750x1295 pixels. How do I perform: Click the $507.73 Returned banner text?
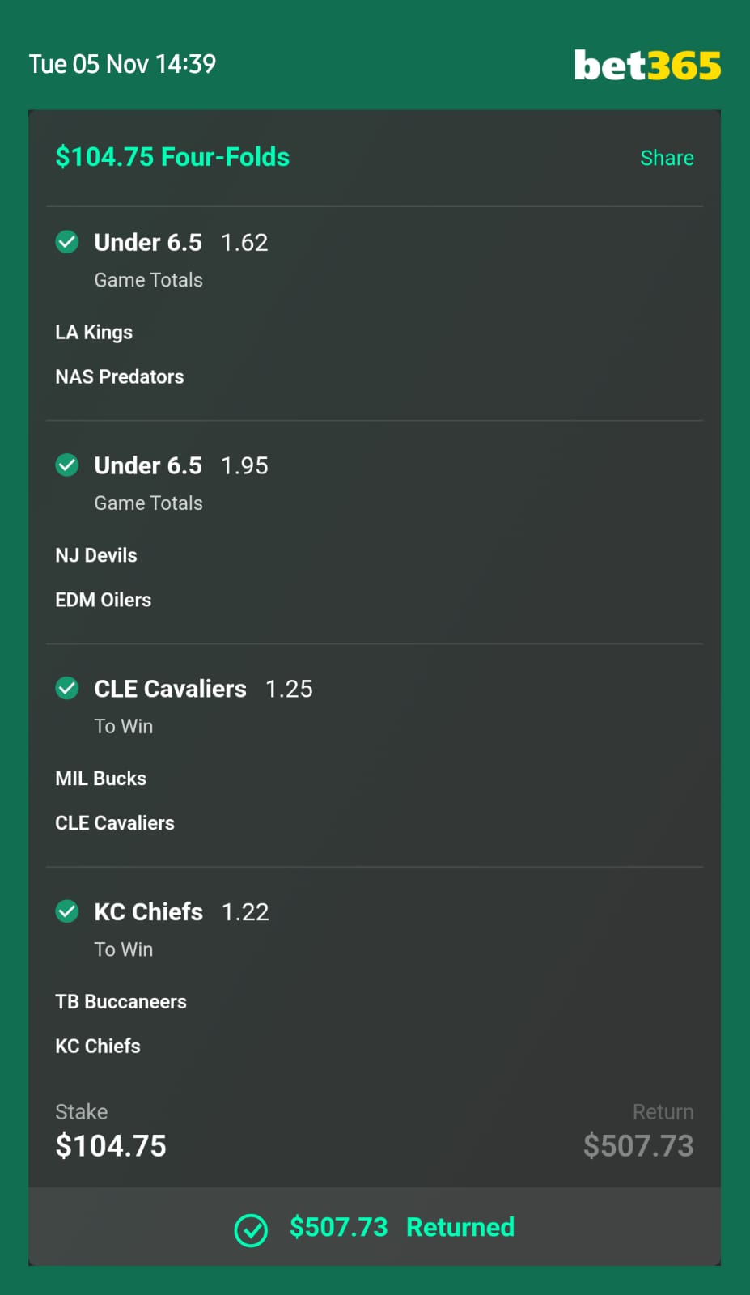(x=402, y=1227)
